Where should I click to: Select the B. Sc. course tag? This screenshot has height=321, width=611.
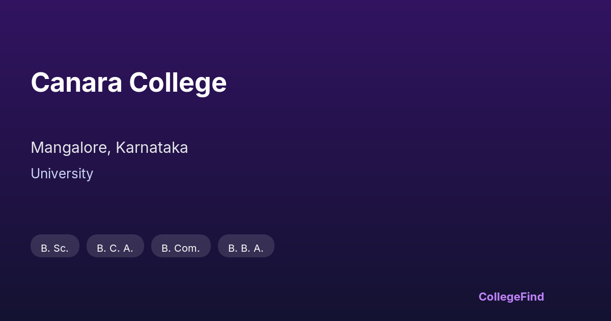pos(55,248)
